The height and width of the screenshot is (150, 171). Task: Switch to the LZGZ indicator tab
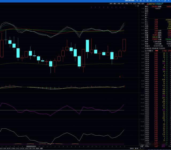pyautogui.click(x=27, y=148)
